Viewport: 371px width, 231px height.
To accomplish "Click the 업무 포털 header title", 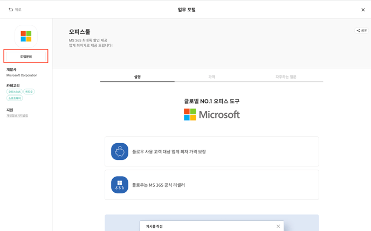I will pos(187,10).
